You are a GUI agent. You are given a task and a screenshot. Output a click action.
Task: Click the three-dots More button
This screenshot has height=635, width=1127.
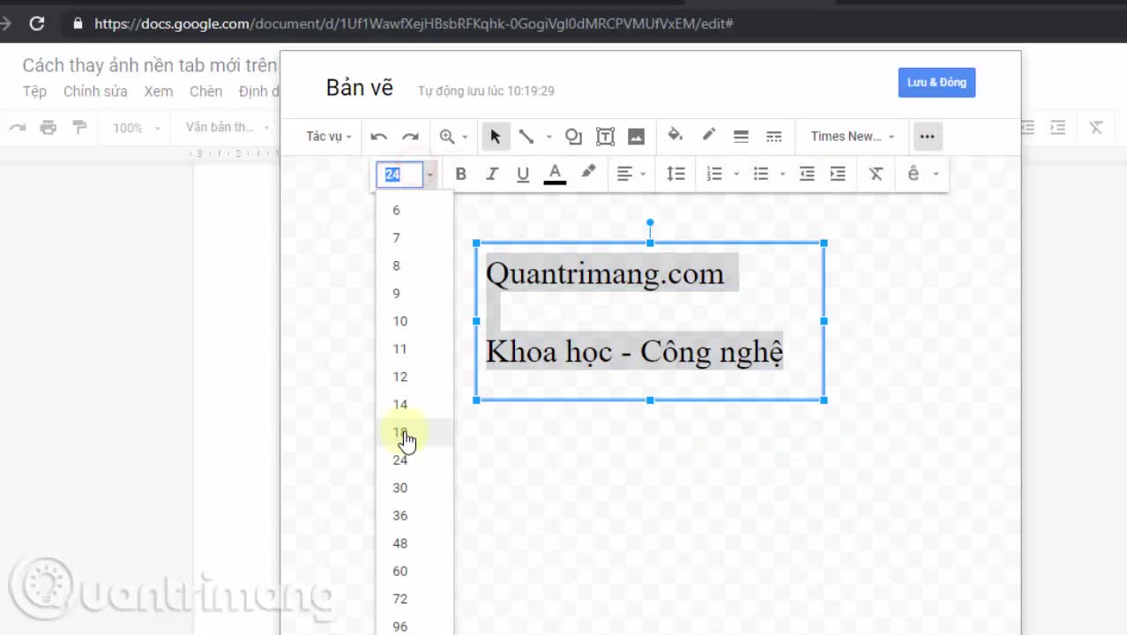click(x=926, y=137)
